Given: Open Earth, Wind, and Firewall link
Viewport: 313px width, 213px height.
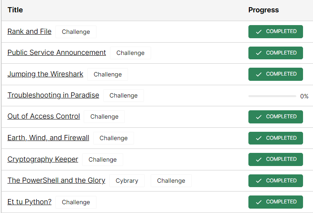Looking at the screenshot, I should tap(48, 138).
